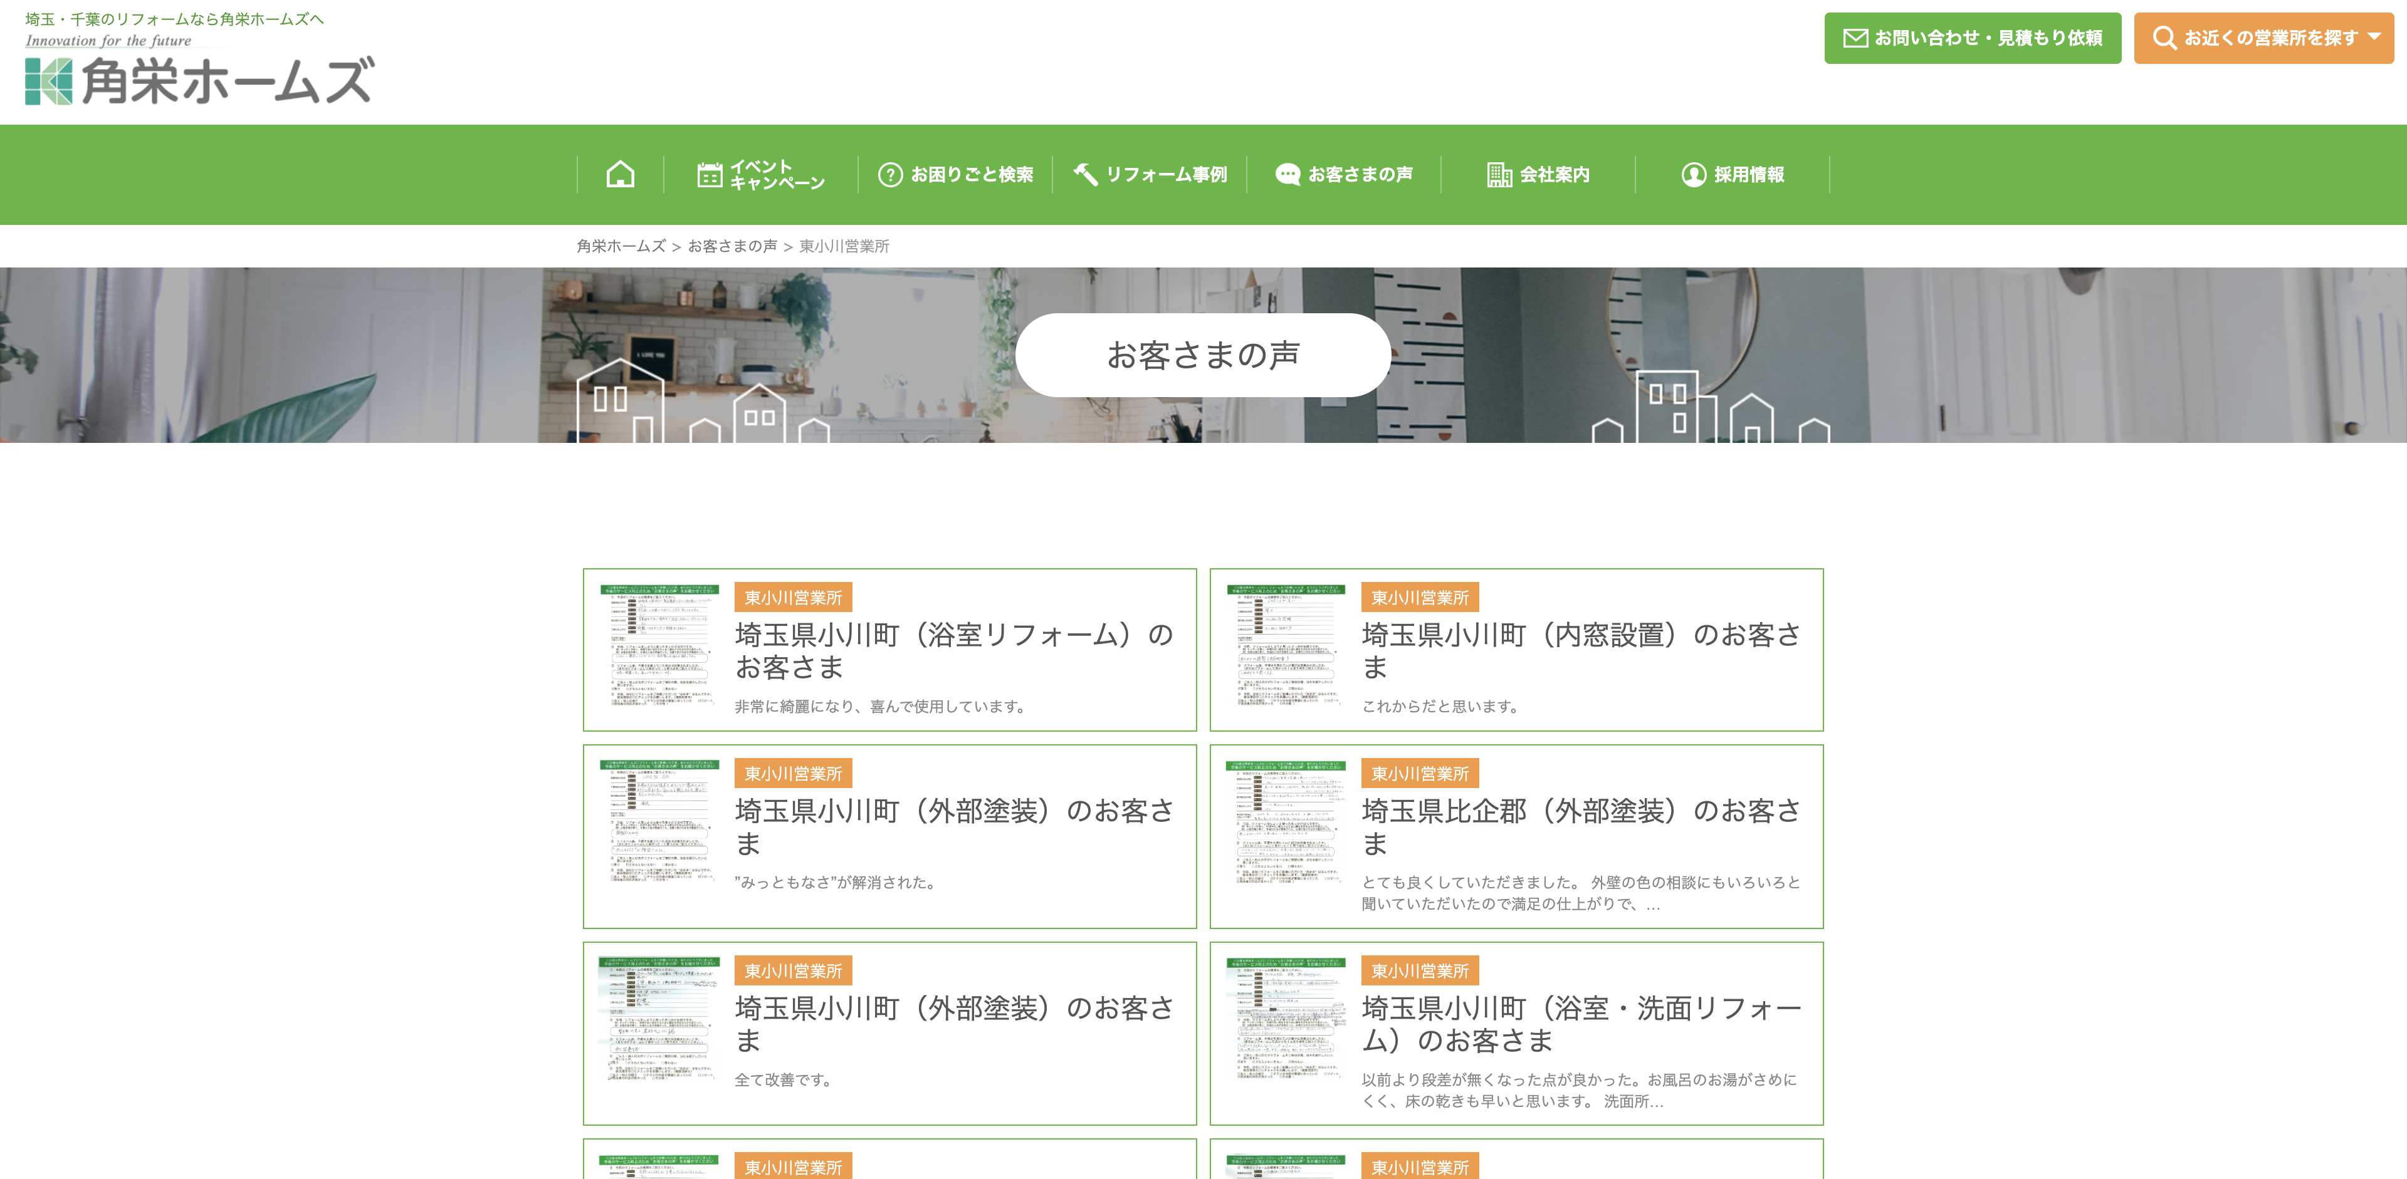
Task: Open the survey thumbnail for 比企郡 外部塗装 card
Action: click(x=1286, y=821)
